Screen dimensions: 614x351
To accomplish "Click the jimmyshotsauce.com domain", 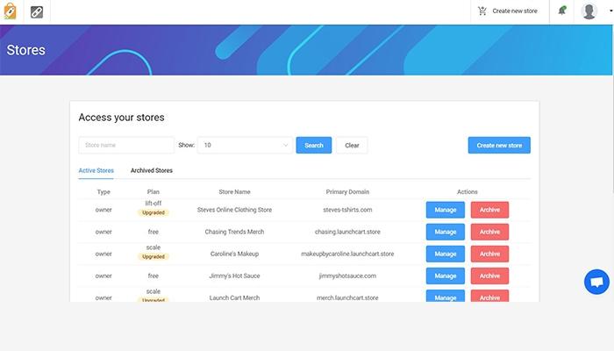I will (347, 276).
